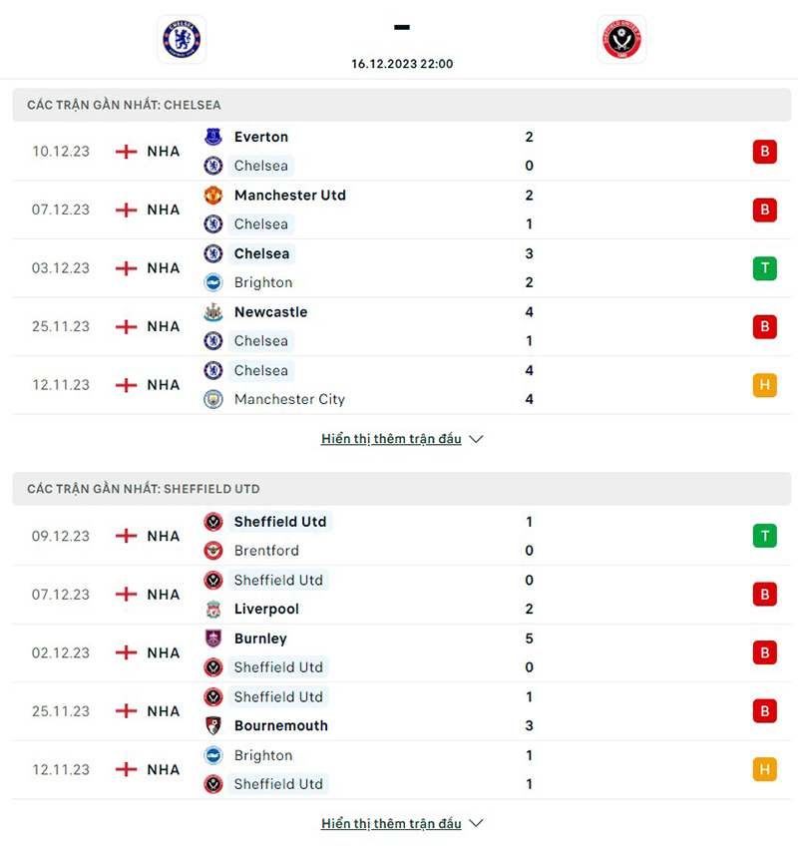The width and height of the screenshot is (798, 855).
Task: Click the Brentford club badge
Action: (x=215, y=551)
